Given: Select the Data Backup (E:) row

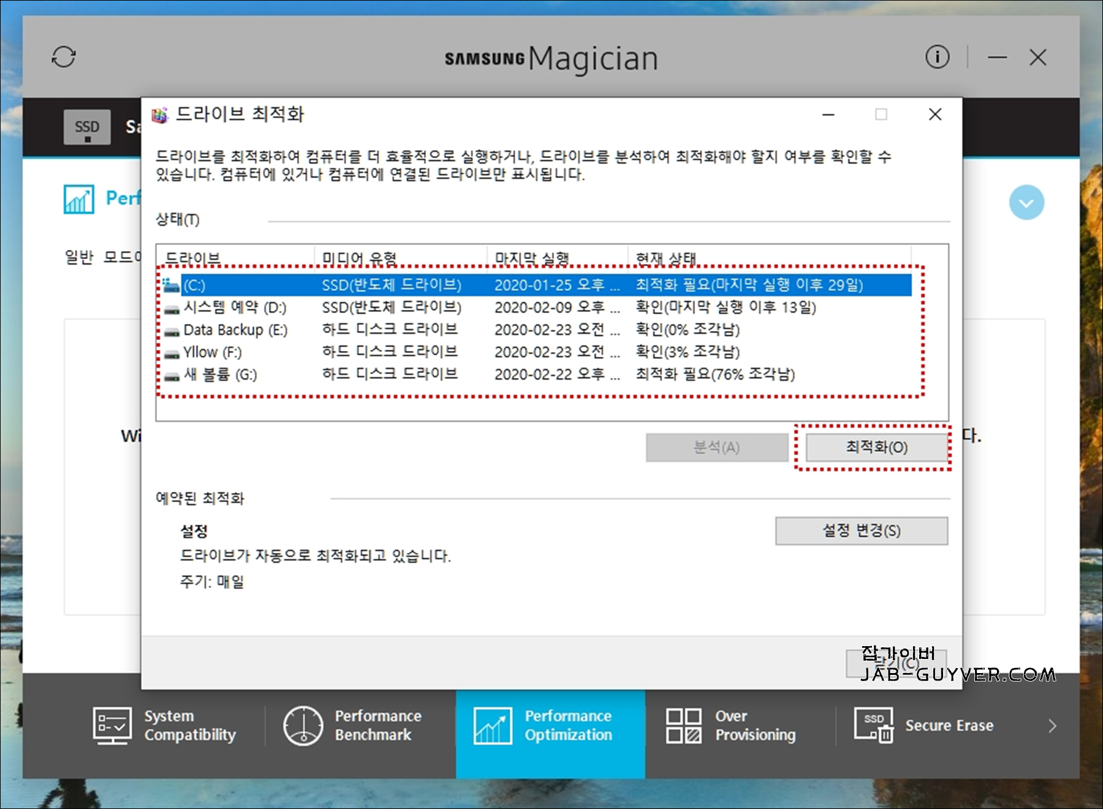Looking at the screenshot, I should click(537, 330).
